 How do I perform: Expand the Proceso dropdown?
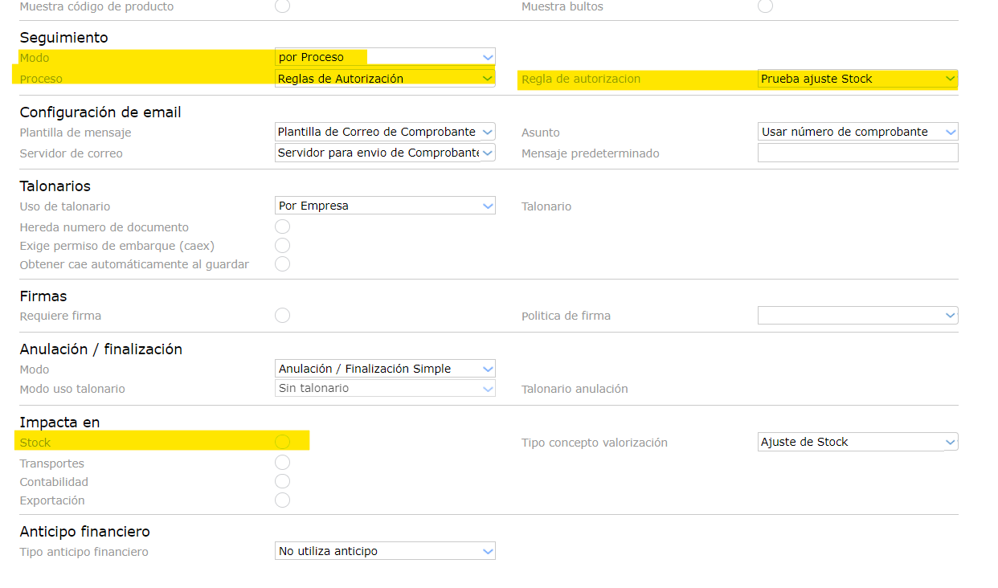[385, 78]
